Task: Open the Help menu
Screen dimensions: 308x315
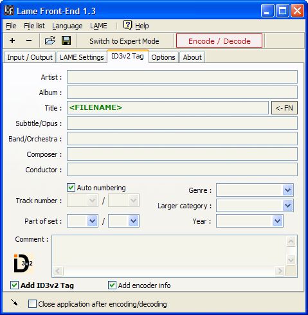Action: tap(142, 26)
